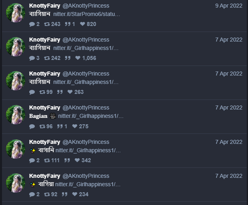Screen dimensions: 248x205
Task: Click retweet icon showing 92 retweets
Action: pyautogui.click(x=47, y=194)
